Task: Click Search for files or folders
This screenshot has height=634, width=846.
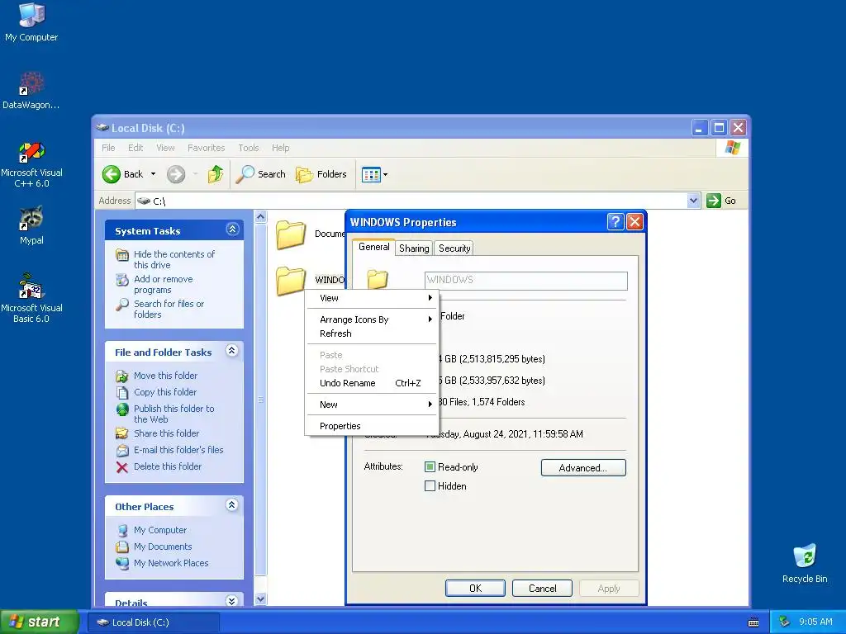Action: [169, 310]
